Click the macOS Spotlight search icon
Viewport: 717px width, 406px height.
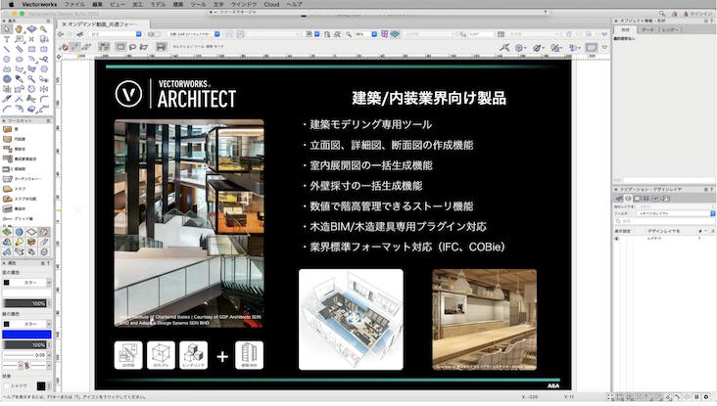coord(662,14)
